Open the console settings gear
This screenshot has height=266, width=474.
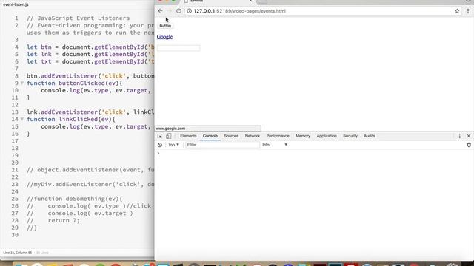pos(469,145)
